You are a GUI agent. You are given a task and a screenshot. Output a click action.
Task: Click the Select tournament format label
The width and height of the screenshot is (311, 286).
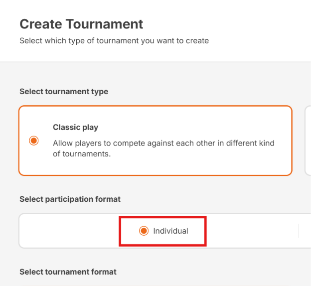coord(68,272)
